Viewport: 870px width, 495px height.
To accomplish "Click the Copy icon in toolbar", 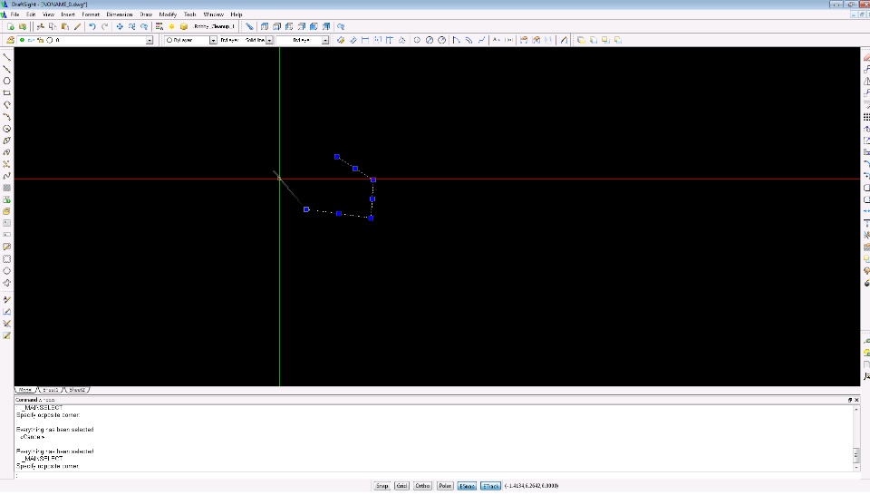I will [x=53, y=26].
